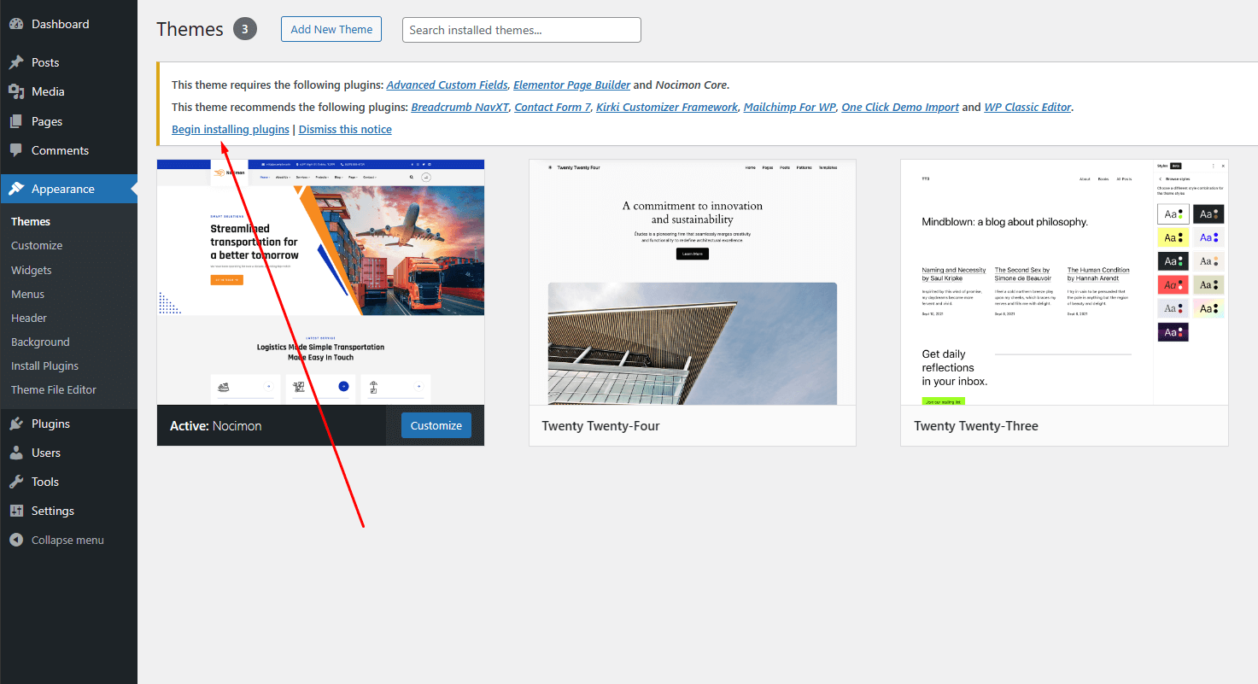This screenshot has height=684, width=1258.
Task: Focus the Search installed themes field
Action: (522, 30)
